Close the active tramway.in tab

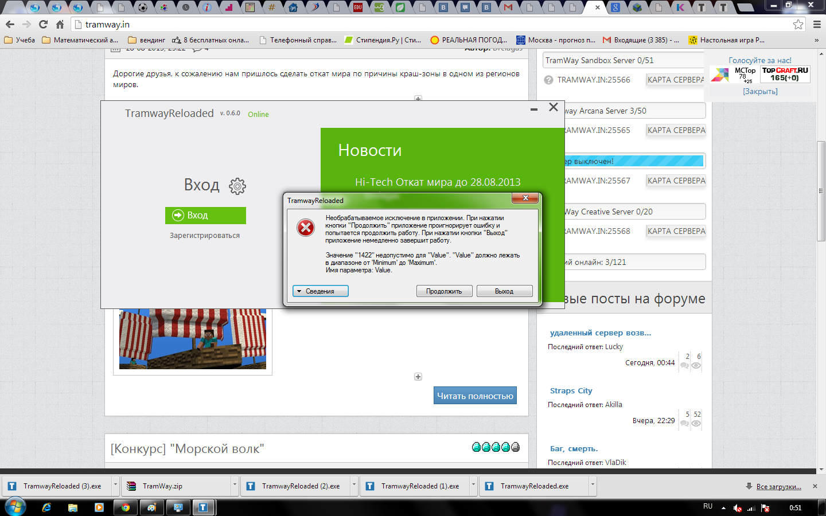(x=598, y=7)
